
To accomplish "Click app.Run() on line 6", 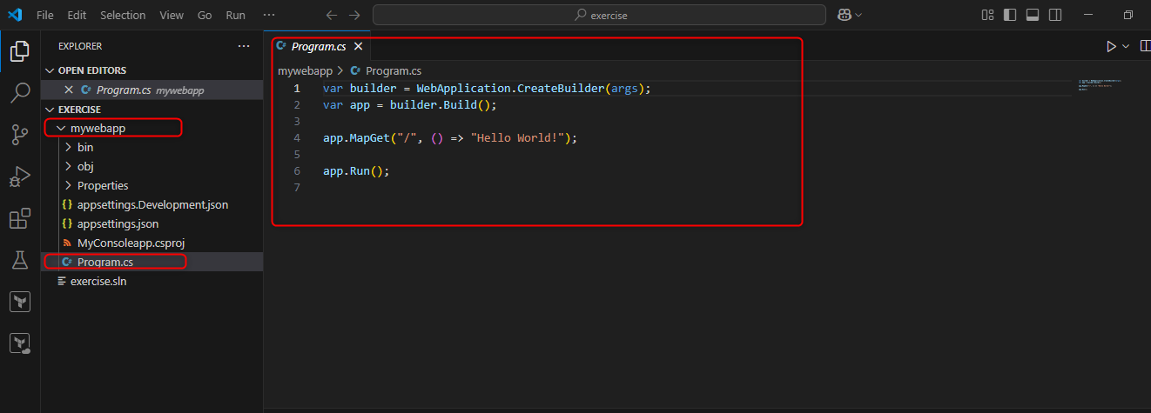I will [x=356, y=170].
